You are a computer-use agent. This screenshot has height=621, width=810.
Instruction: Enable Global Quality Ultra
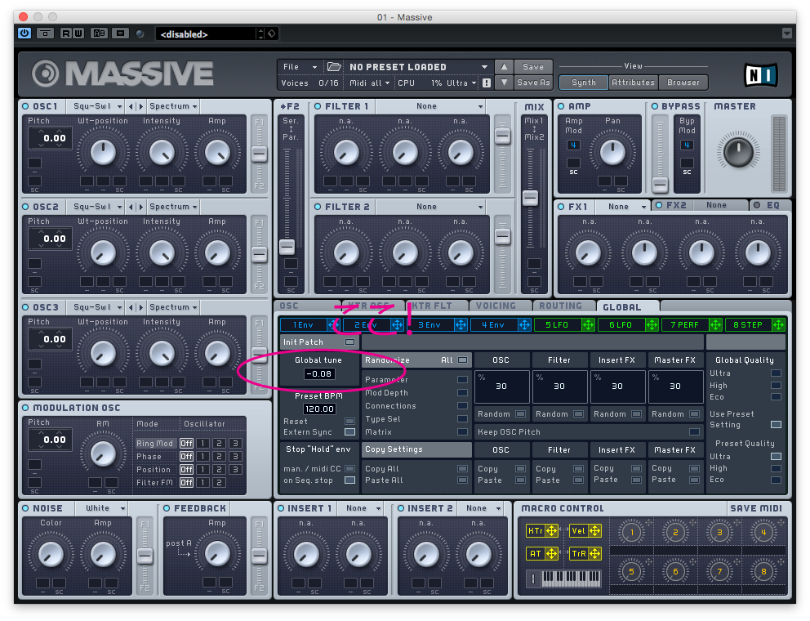[x=776, y=373]
